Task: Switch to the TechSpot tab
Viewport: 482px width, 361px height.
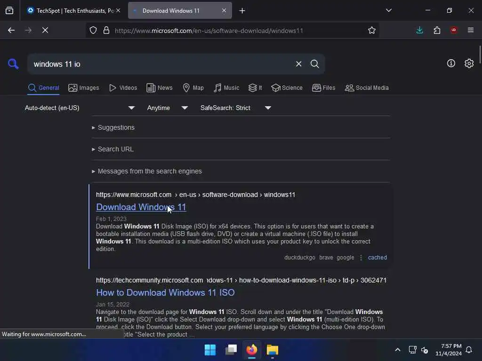Action: pyautogui.click(x=73, y=11)
